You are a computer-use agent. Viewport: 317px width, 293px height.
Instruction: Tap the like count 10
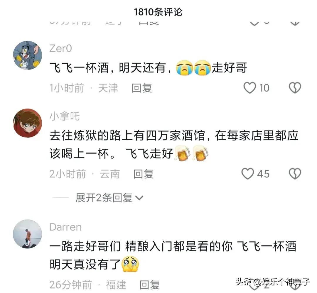264,88
